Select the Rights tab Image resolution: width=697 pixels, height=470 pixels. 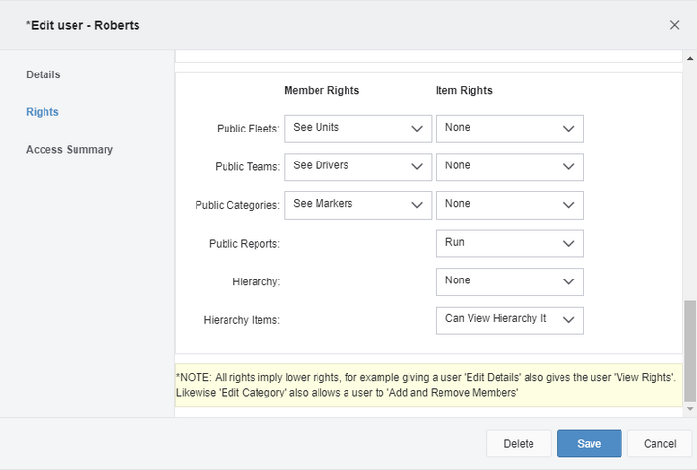43,112
